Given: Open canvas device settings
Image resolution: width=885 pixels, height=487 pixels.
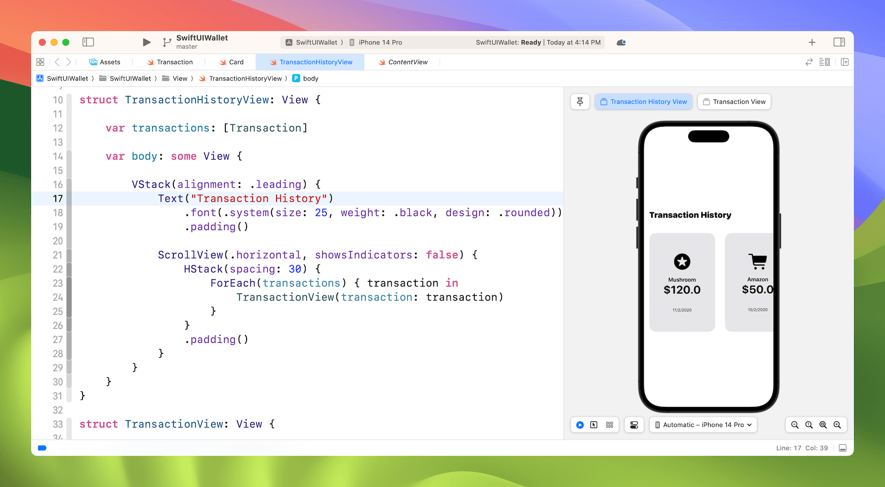Looking at the screenshot, I should 634,425.
